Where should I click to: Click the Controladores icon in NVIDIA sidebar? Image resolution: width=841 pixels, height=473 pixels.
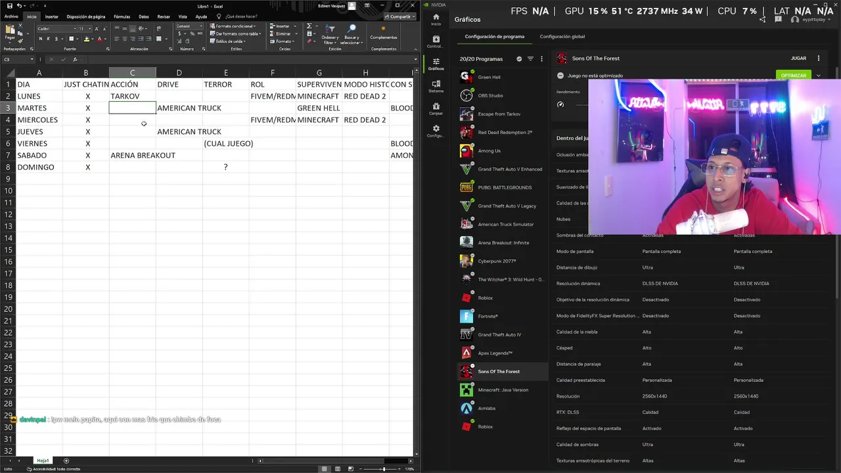click(436, 41)
